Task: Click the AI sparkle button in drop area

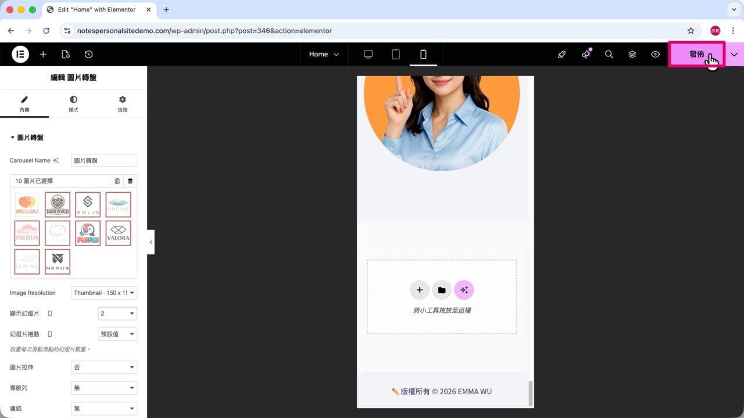Action: point(464,290)
